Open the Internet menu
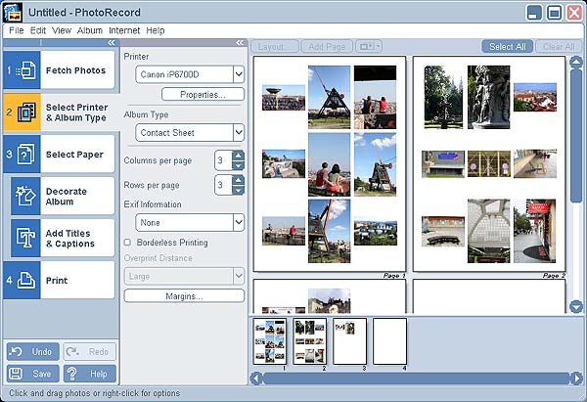The width and height of the screenshot is (587, 402). coord(124,30)
